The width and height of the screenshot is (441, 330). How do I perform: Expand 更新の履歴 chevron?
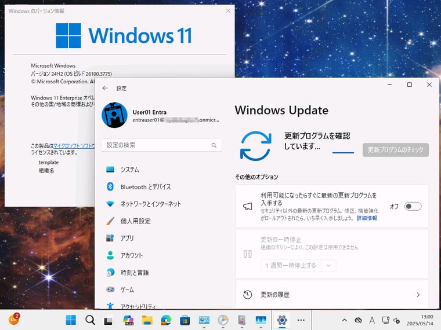coord(418,295)
